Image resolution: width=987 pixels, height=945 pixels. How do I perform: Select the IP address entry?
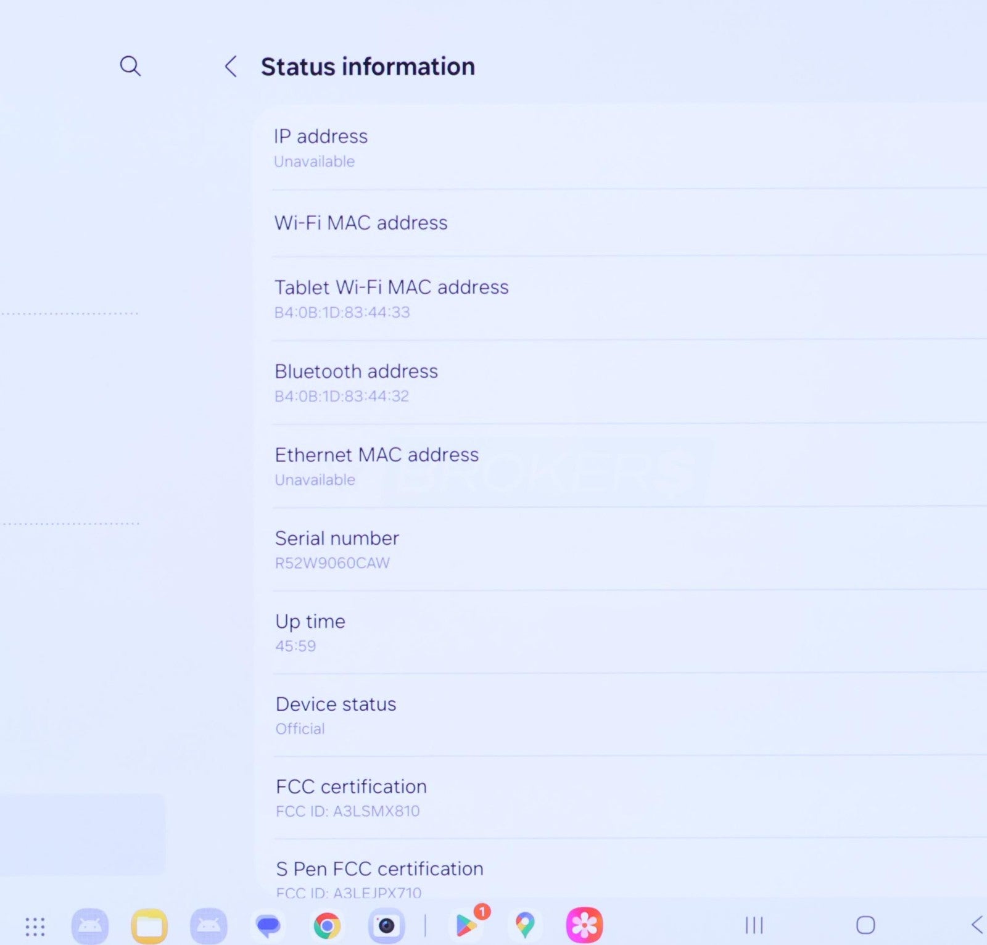pos(617,148)
